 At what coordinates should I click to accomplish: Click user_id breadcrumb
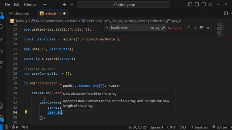tap(174, 21)
